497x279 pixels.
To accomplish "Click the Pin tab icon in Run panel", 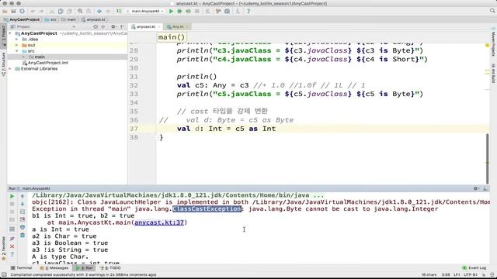I will [12, 239].
